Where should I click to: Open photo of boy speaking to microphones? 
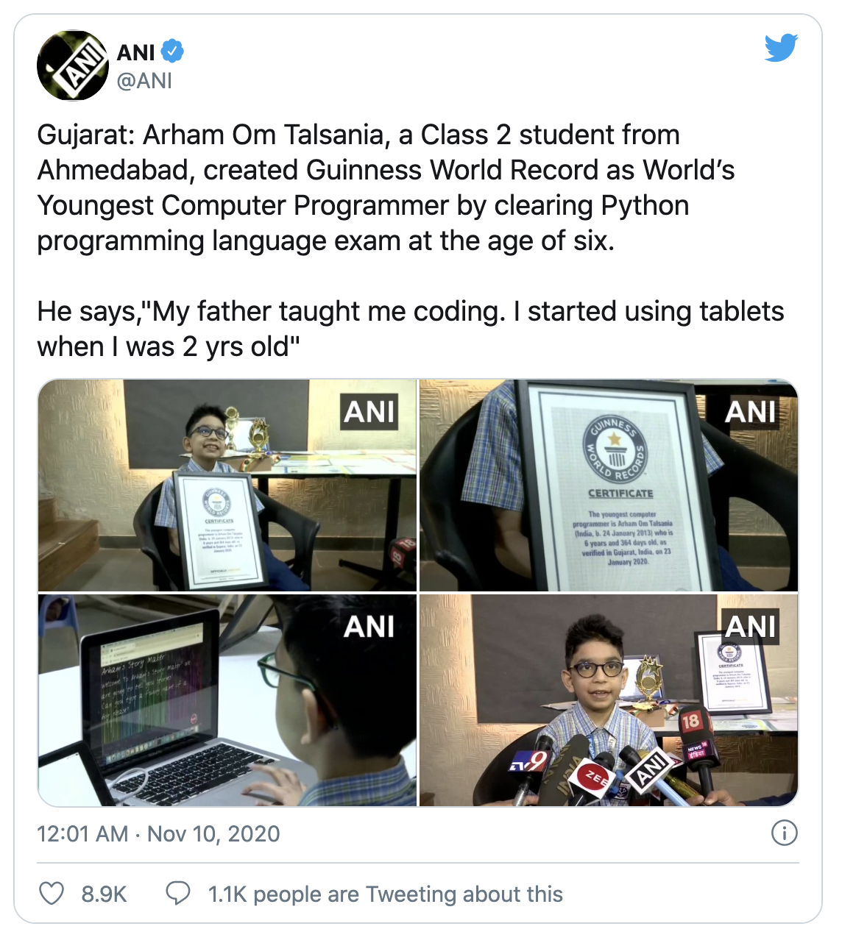(609, 700)
